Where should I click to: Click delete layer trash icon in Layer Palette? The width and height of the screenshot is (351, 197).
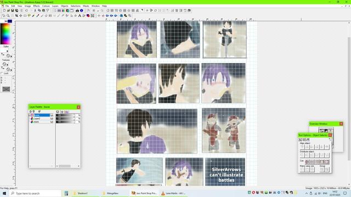[33, 112]
